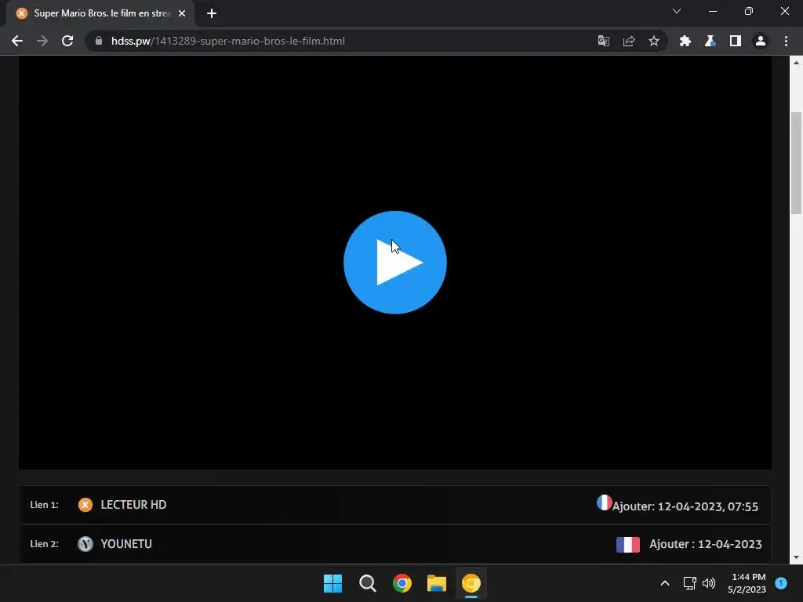Click the 'Lien 1:' label
Image resolution: width=803 pixels, height=602 pixels.
44,505
